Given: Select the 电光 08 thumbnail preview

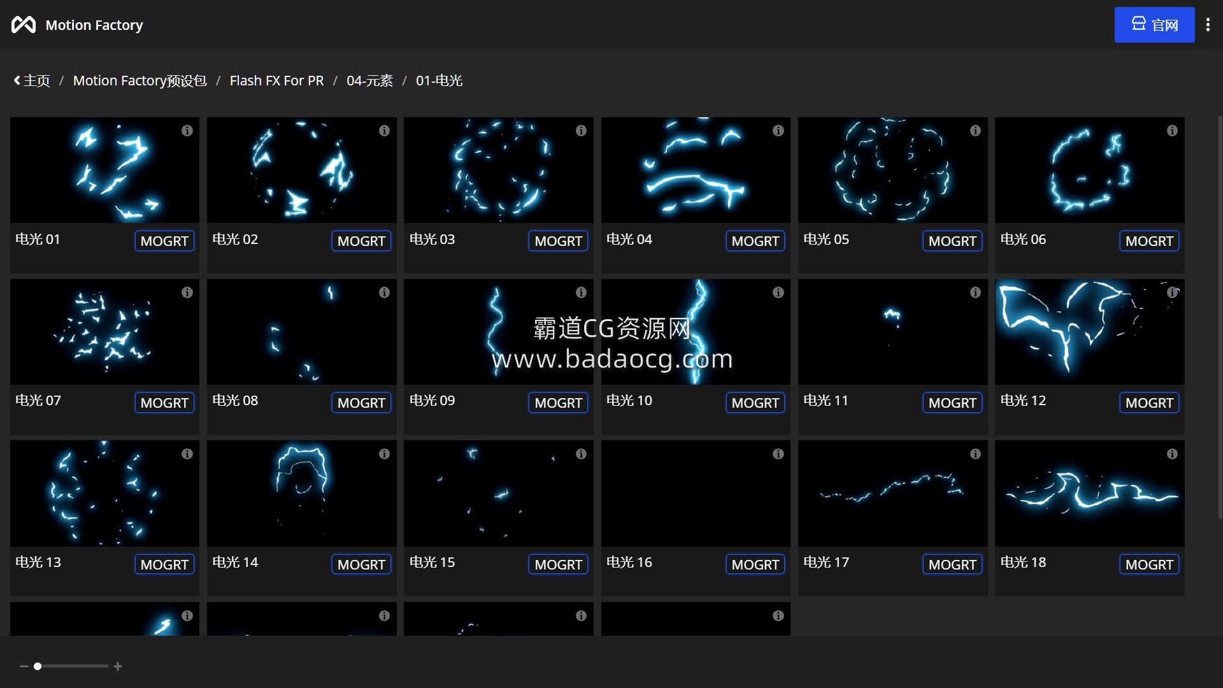Looking at the screenshot, I should pyautogui.click(x=301, y=332).
